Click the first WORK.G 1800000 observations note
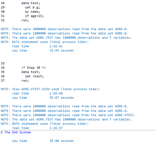This screenshot has width=156, height=143. point(64,33)
